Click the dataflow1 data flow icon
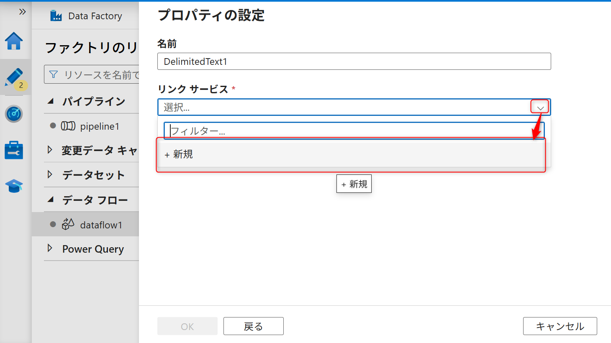The image size is (611, 343). tap(68, 225)
